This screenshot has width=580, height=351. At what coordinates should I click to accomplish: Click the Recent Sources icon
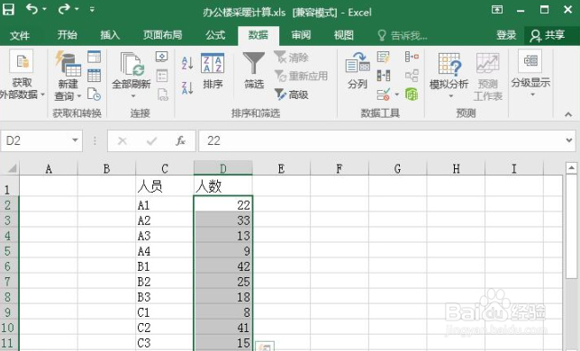point(94,94)
